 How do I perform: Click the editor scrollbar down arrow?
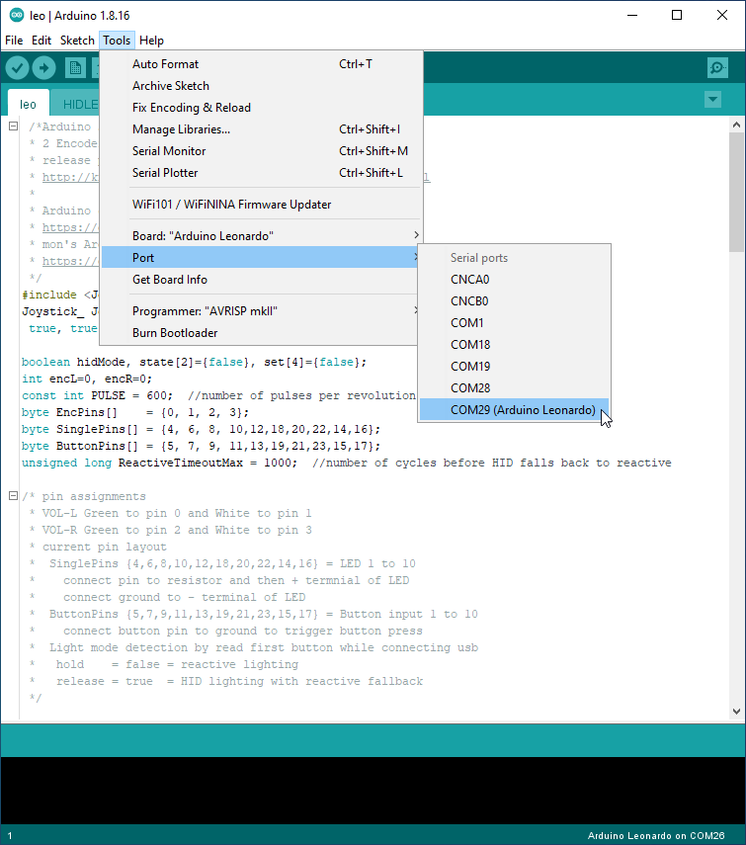(x=736, y=712)
